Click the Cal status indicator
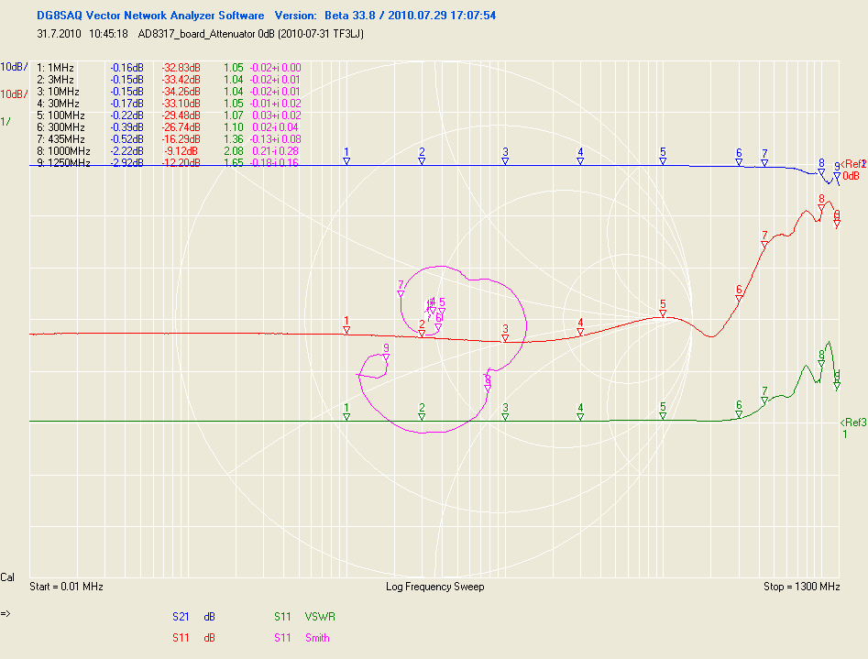 [x=7, y=577]
